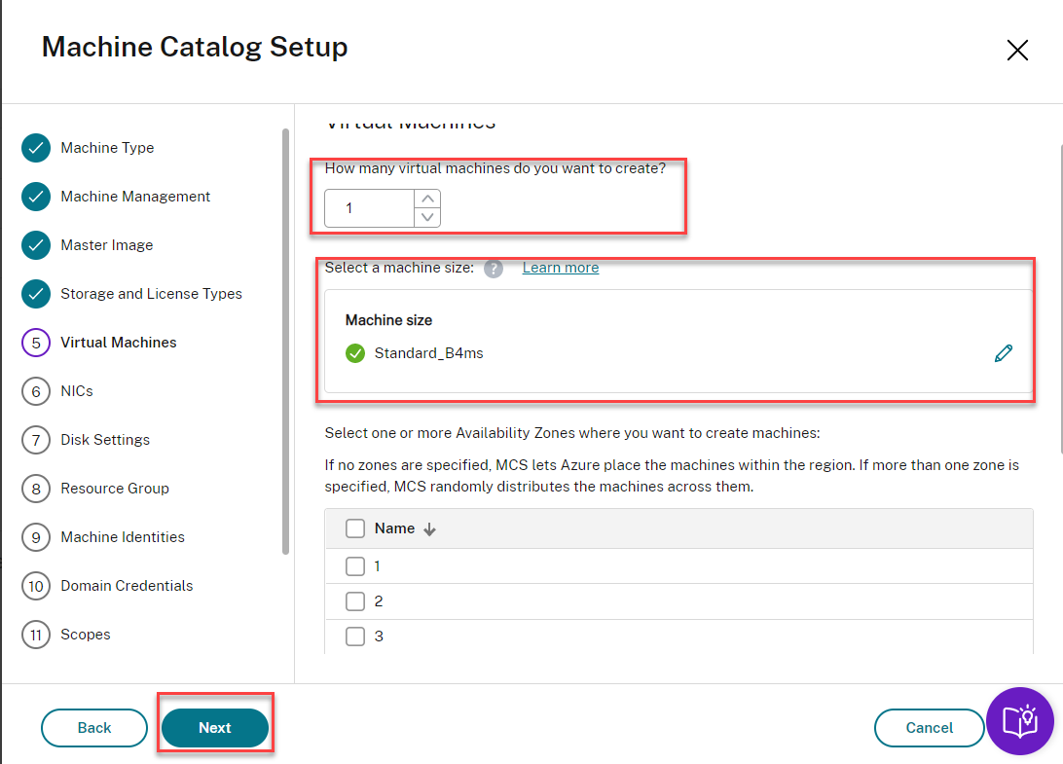1063x764 pixels.
Task: Toggle the select-all Name header checkbox
Action: tap(355, 528)
